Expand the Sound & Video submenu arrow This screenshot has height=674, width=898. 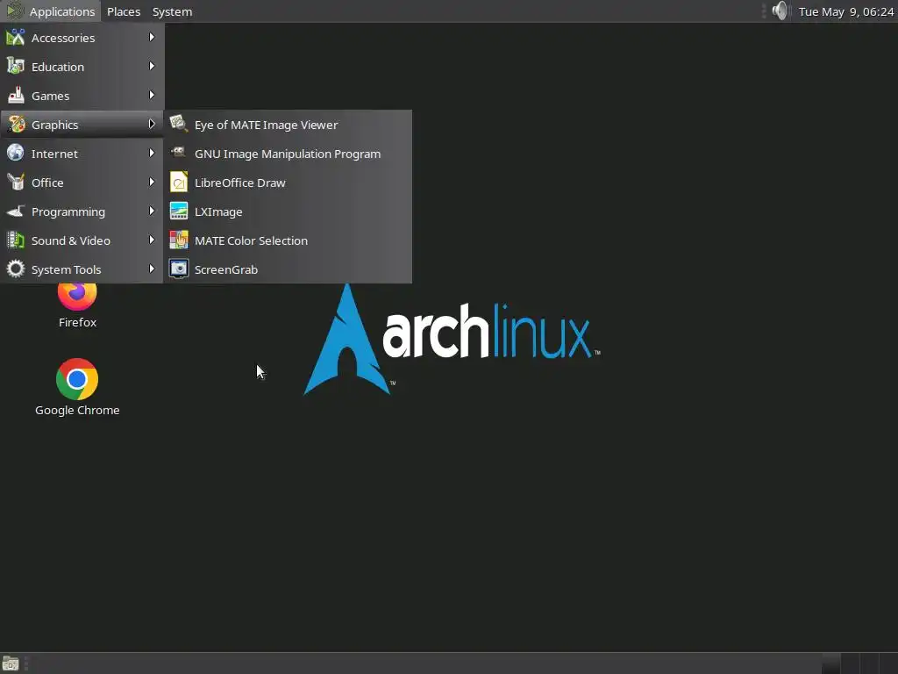click(152, 240)
